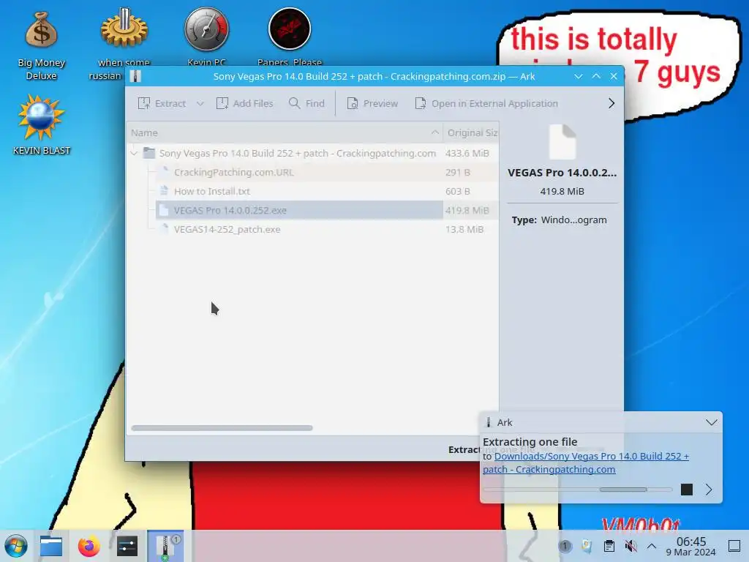The height and width of the screenshot is (562, 749).
Task: Launch Firefox from the taskbar
Action: [89, 546]
